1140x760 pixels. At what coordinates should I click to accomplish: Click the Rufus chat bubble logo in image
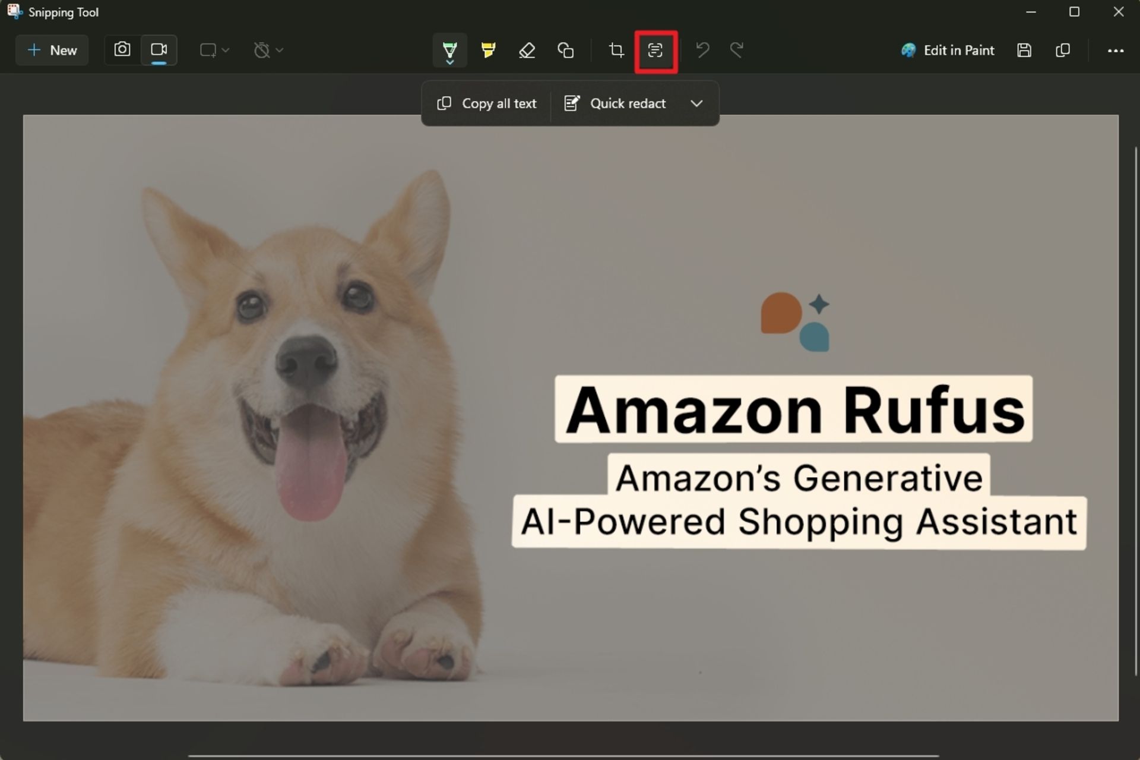pos(796,321)
